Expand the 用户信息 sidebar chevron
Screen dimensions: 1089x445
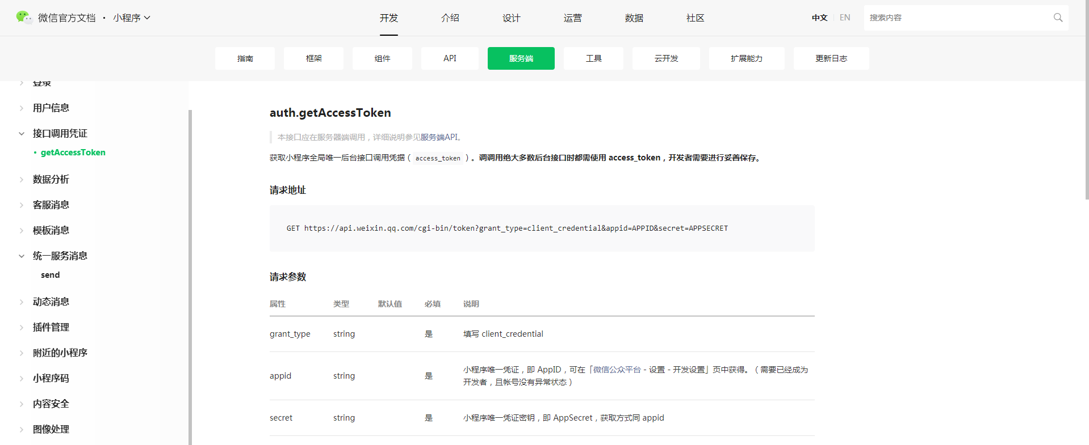[x=22, y=108]
